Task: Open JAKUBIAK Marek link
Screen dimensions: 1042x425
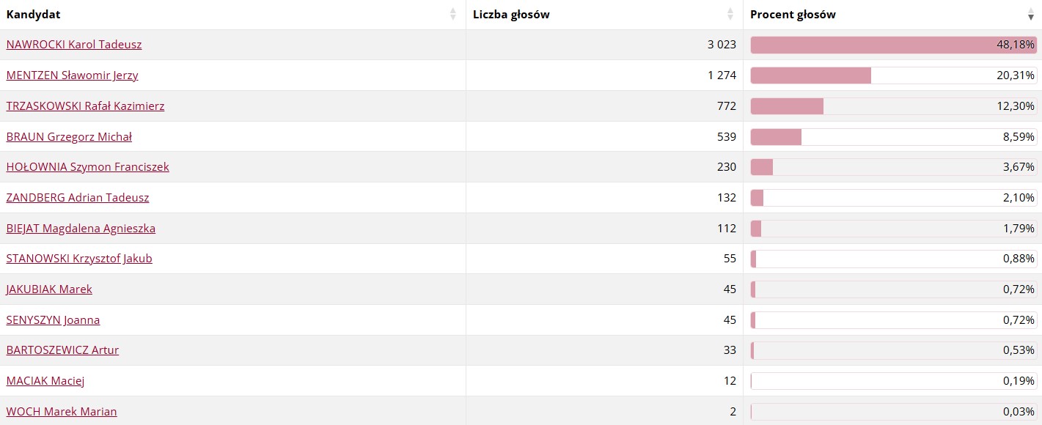Action: point(49,289)
